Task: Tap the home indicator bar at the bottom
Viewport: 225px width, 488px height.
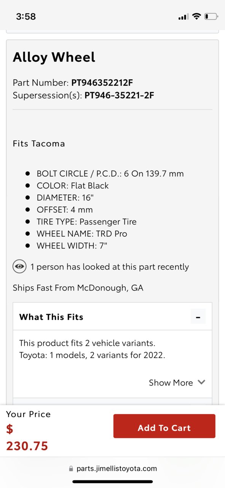Action: pos(112,482)
